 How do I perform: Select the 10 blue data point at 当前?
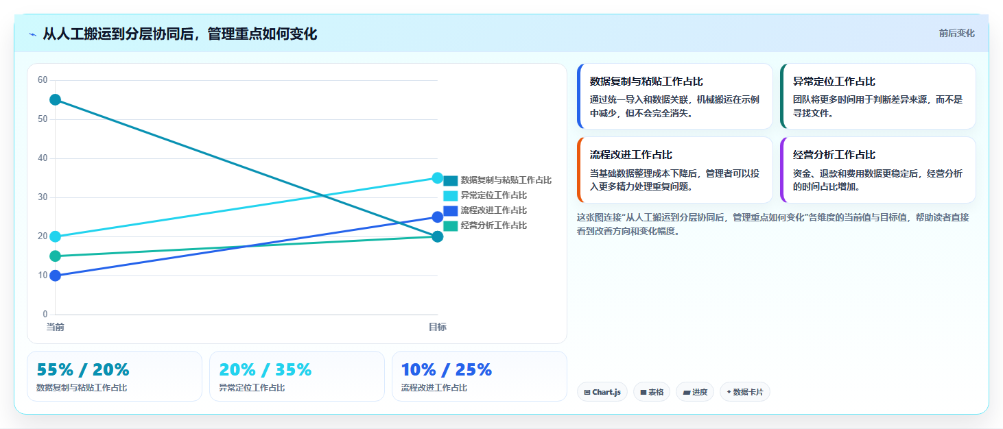(x=55, y=275)
